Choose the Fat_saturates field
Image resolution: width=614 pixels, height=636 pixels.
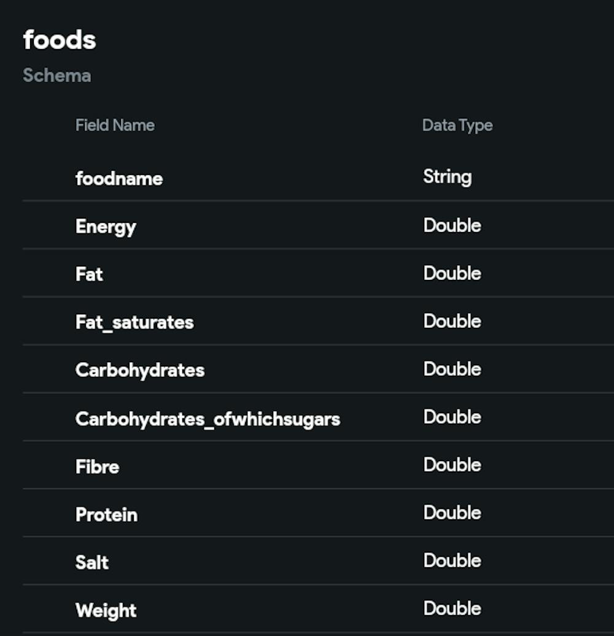[x=134, y=322]
